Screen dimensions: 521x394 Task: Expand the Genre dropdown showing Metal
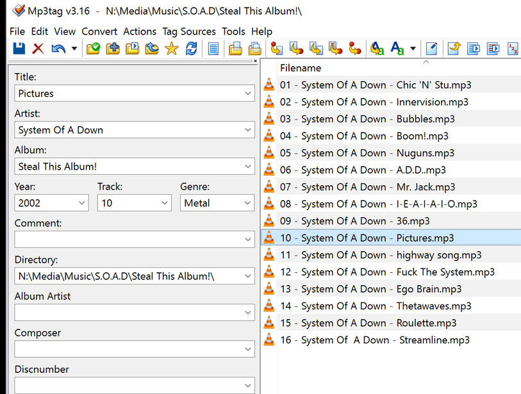click(x=247, y=203)
